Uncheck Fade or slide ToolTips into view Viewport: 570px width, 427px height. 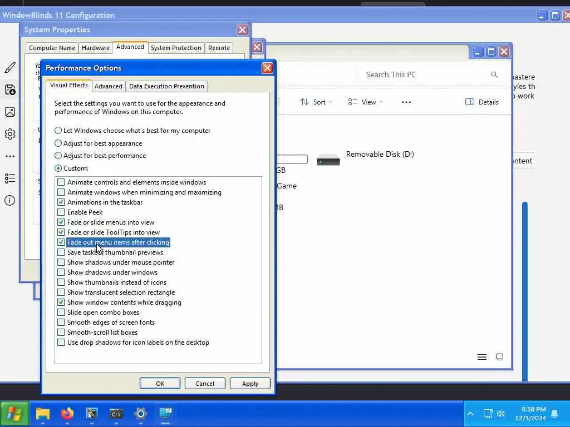61,232
